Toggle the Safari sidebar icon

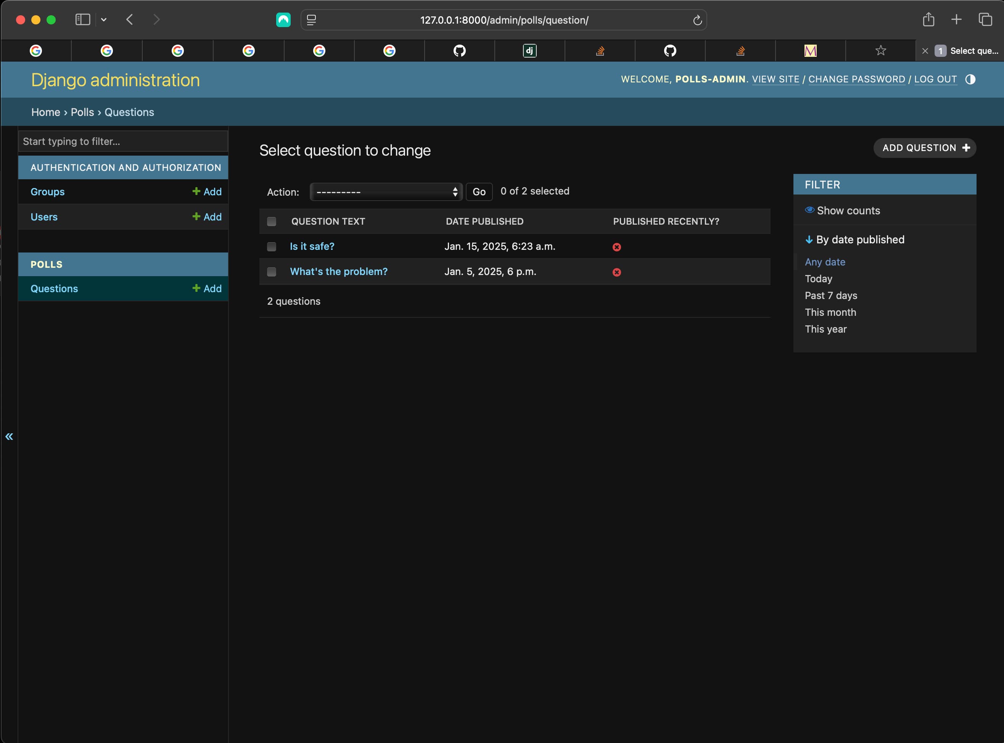[x=83, y=20]
